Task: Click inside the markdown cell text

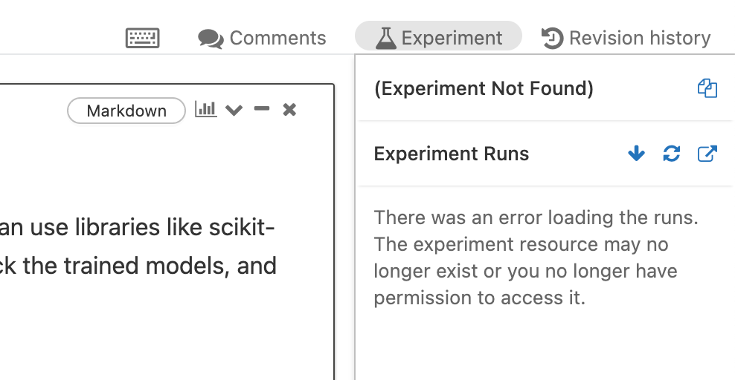Action: [149, 245]
